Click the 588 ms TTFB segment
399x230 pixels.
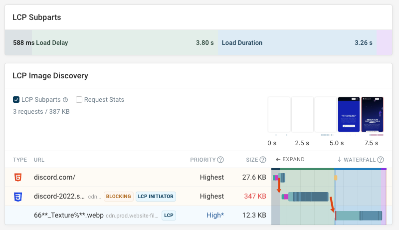pos(18,42)
